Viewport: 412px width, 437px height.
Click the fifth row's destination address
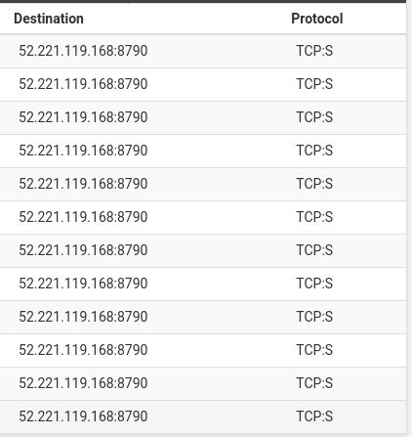(83, 184)
